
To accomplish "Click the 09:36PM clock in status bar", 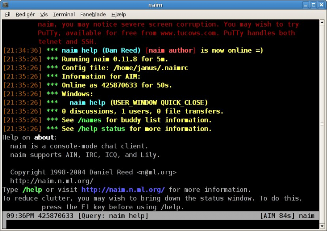I will click(20, 216).
